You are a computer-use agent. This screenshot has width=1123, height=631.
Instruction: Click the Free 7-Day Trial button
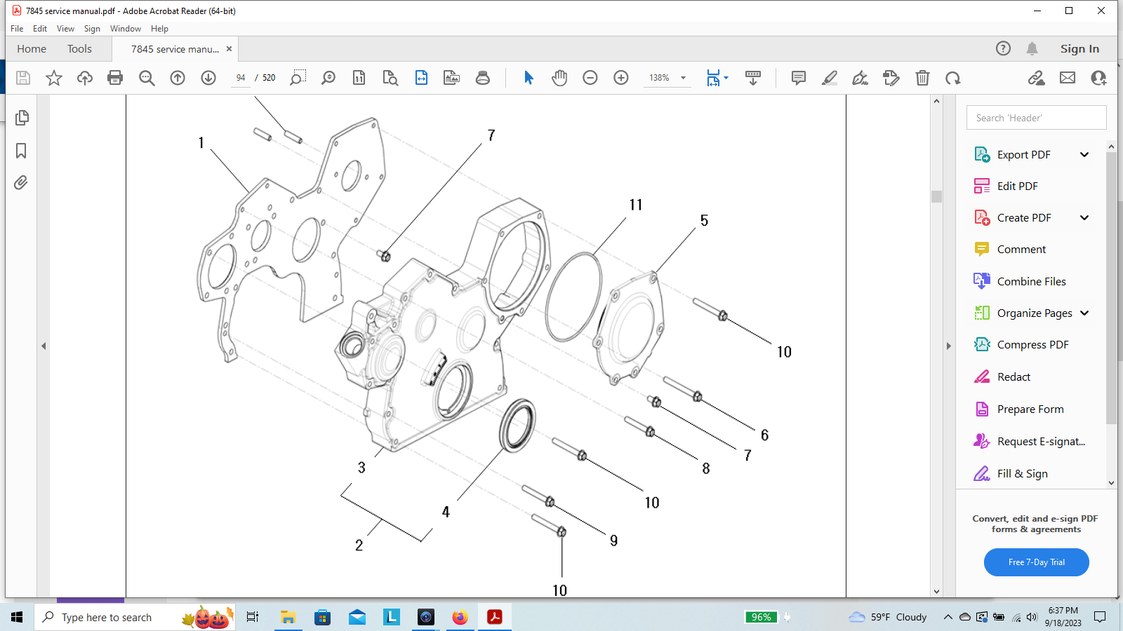(x=1036, y=562)
